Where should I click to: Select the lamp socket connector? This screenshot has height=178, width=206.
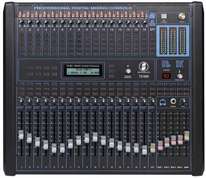point(182,16)
